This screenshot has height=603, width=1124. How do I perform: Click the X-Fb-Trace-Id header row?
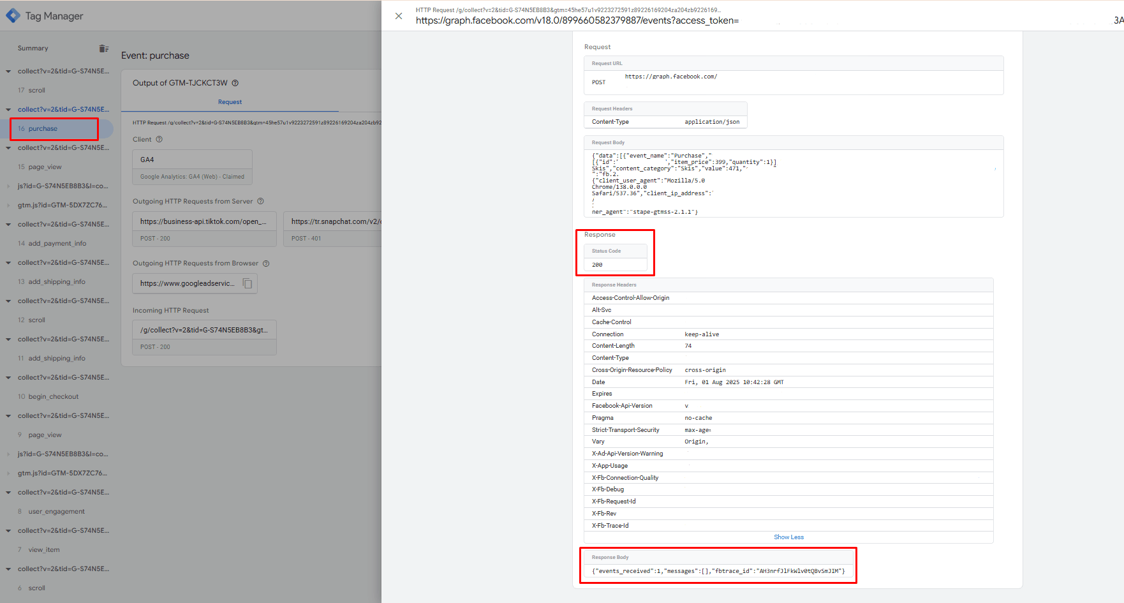coord(788,526)
